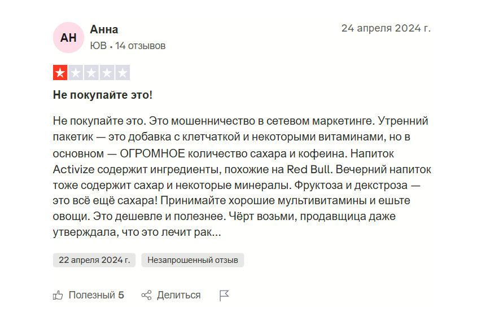477x321 pixels.
Task: Click the Незапрошенный отзыв badge
Action: tap(192, 260)
